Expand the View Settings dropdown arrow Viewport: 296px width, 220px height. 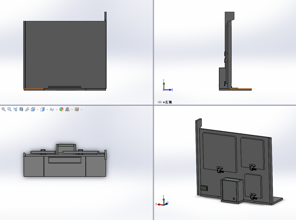pyautogui.click(x=81, y=109)
